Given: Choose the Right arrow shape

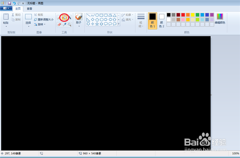Looking at the screenshot, I should coord(106,19).
